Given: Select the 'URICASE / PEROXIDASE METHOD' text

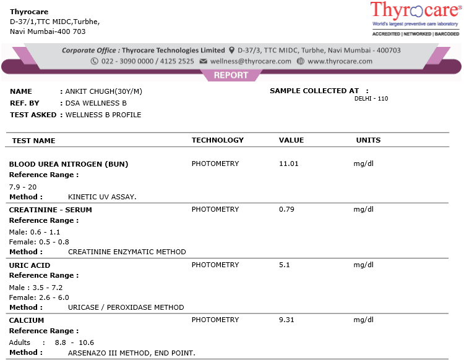Looking at the screenshot, I should [126, 307].
